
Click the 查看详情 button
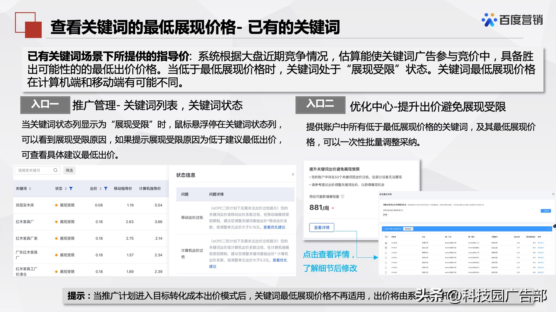click(321, 227)
